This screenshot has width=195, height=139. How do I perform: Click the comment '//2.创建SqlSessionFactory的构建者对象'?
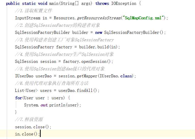point(57,25)
